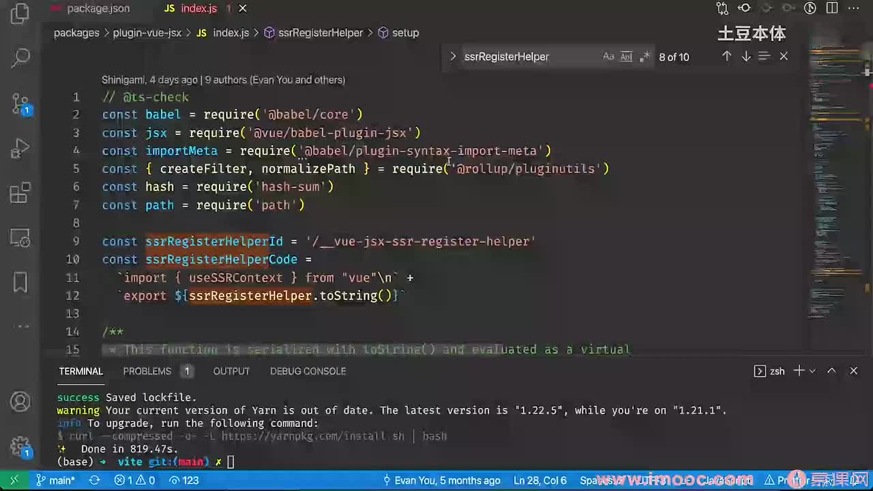This screenshot has height=491, width=873.
Task: Click the go to previous change icon
Action: point(745,8)
